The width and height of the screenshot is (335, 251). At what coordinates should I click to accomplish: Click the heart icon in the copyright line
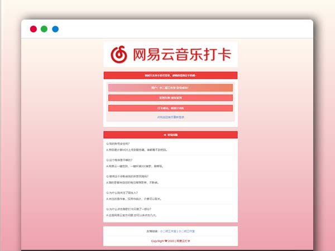166,241
